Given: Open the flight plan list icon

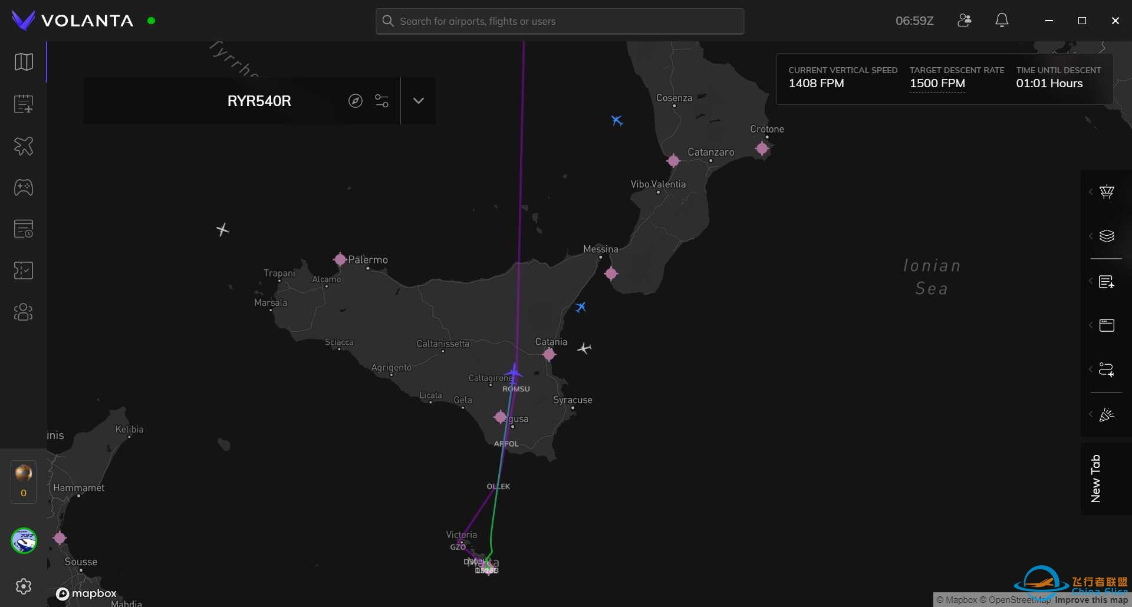Looking at the screenshot, I should point(24,104).
